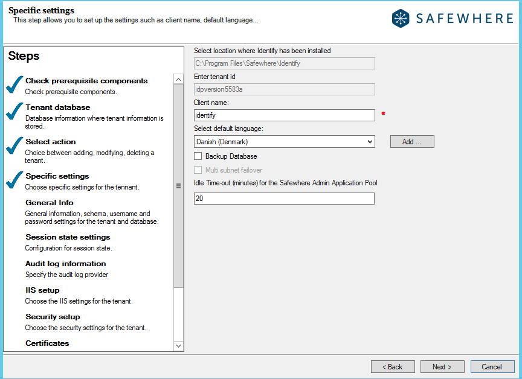
Task: Click the Steps heading
Action: point(24,56)
